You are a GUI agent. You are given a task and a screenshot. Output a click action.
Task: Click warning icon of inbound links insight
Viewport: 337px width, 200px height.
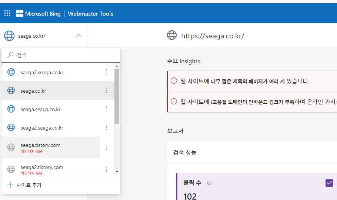[x=174, y=101]
